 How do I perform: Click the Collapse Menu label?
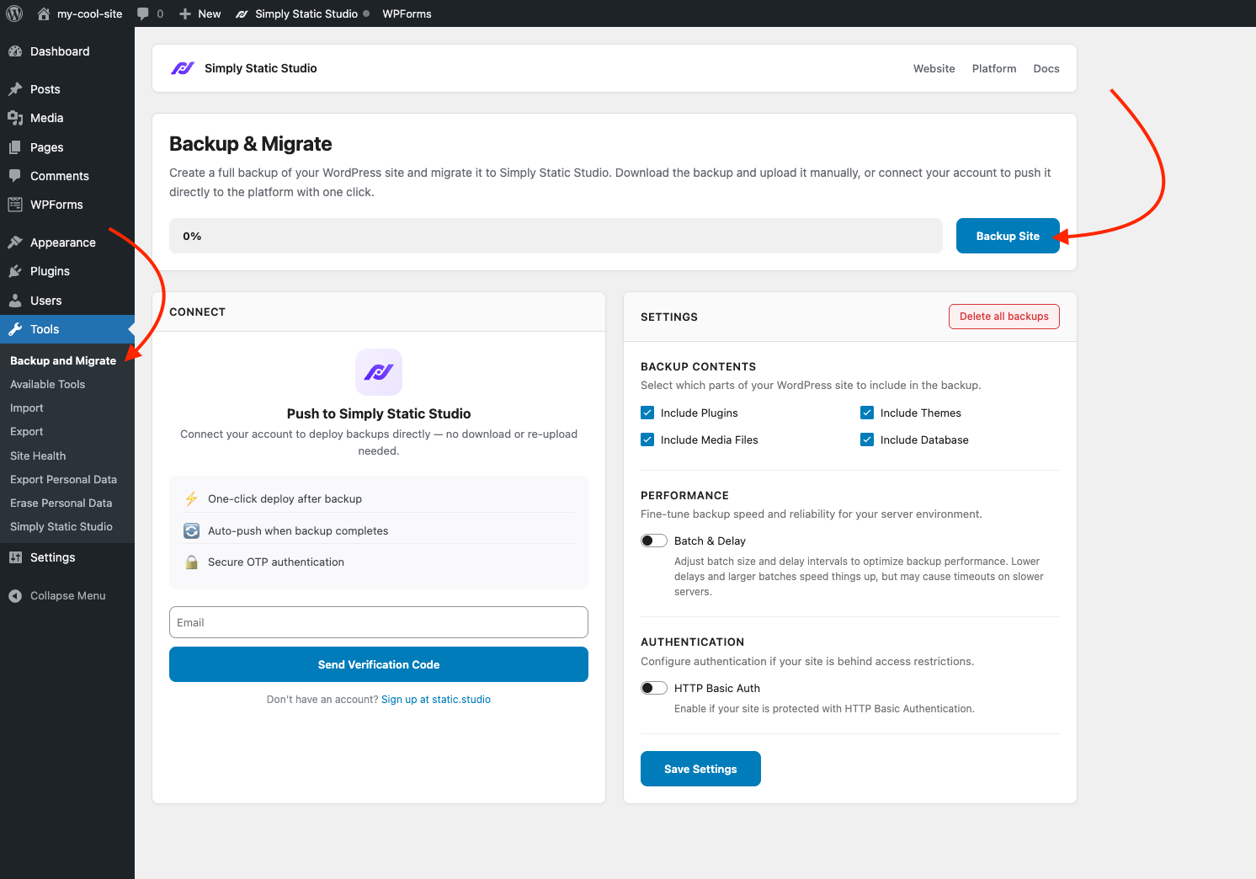68,595
